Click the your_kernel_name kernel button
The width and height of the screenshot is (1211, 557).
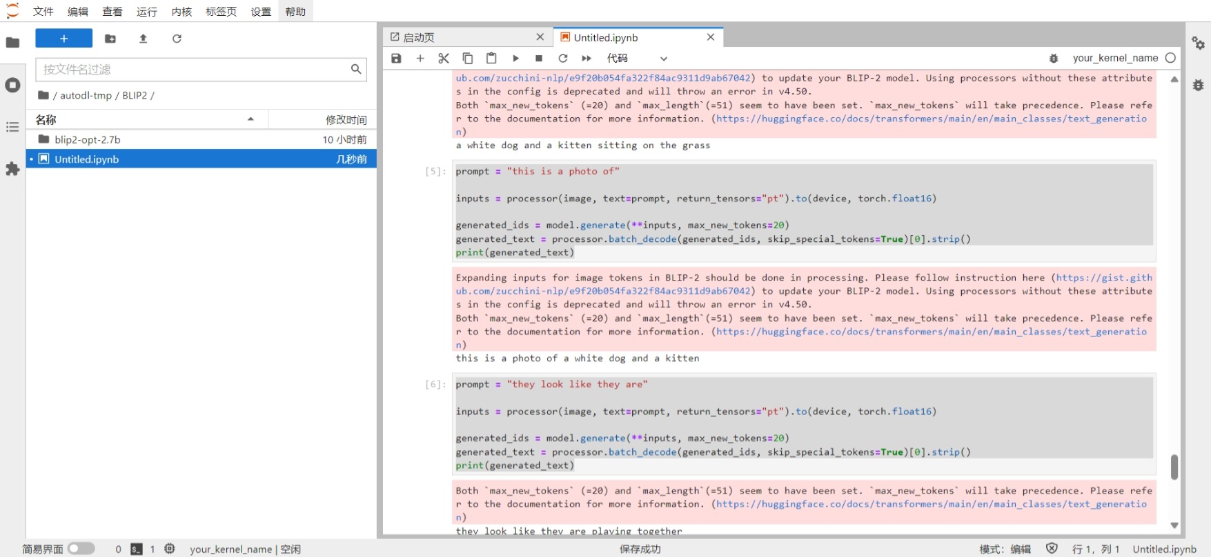point(1115,58)
